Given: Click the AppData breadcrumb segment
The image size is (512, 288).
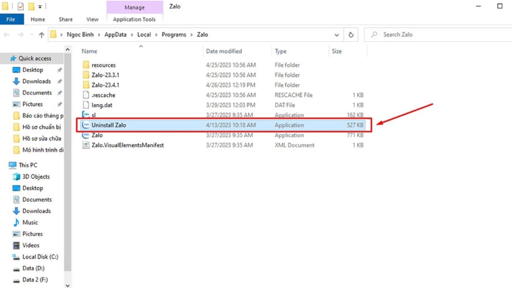Looking at the screenshot, I should [116, 35].
